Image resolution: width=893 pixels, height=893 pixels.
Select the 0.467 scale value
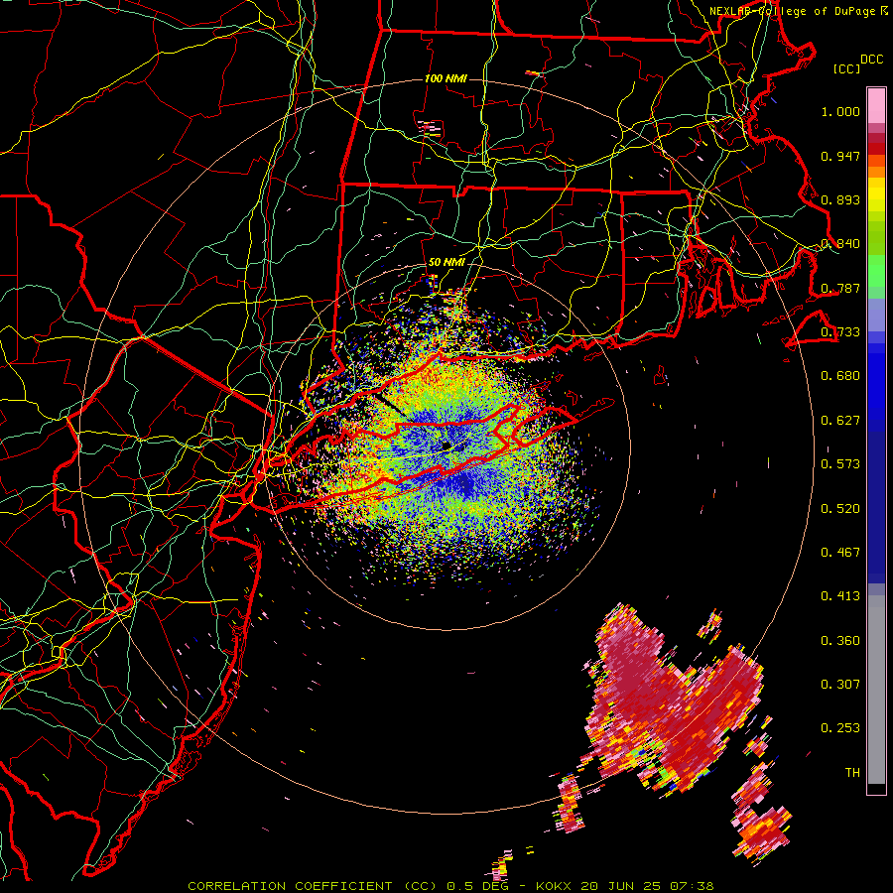840,553
